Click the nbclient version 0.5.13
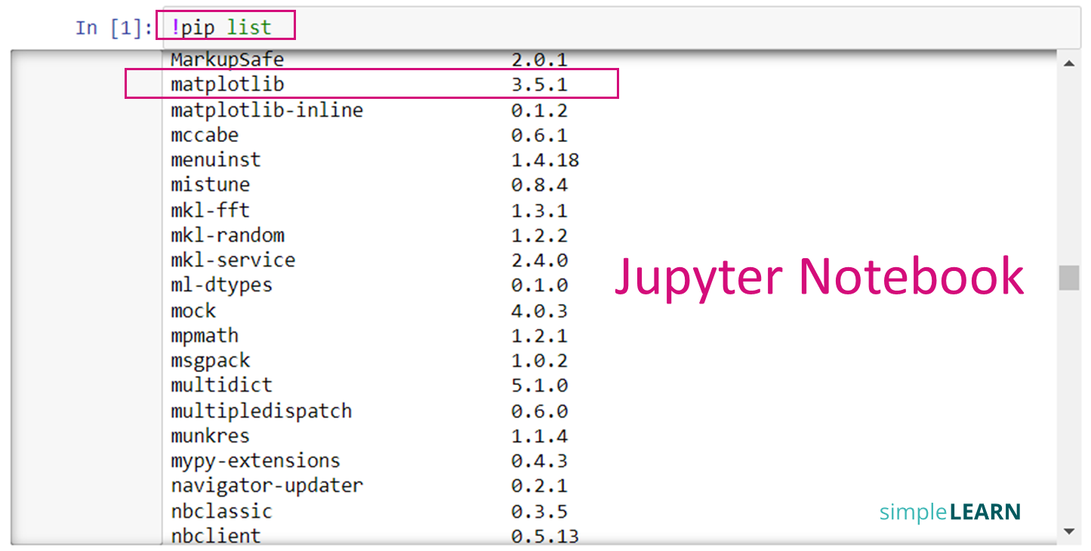This screenshot has height=551, width=1091. coord(544,536)
